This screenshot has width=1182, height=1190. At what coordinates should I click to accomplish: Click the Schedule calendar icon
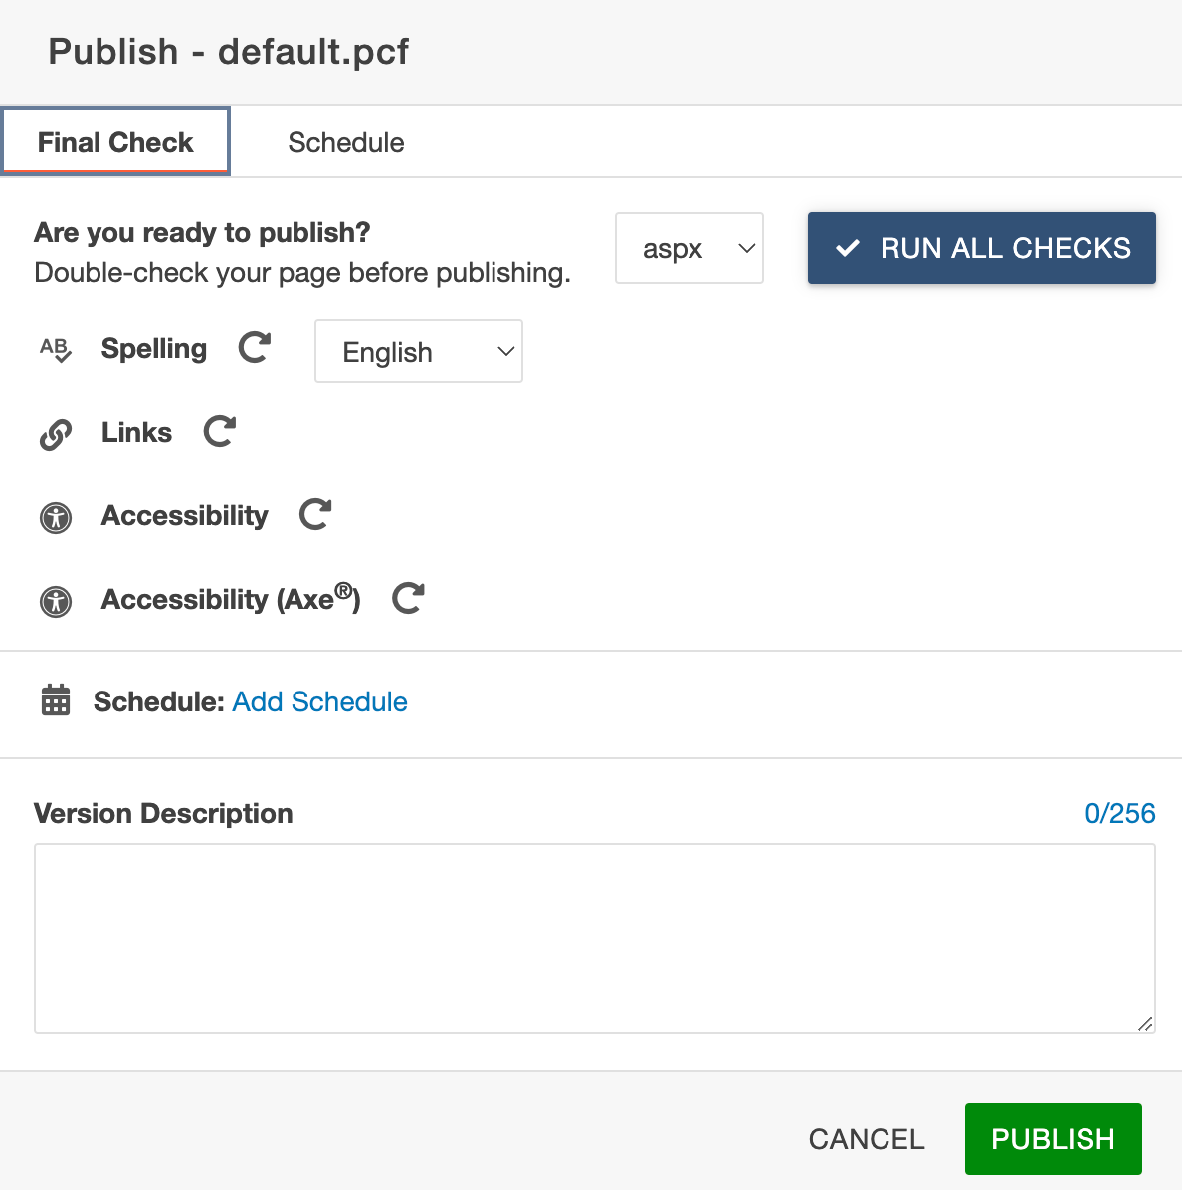[x=56, y=699]
